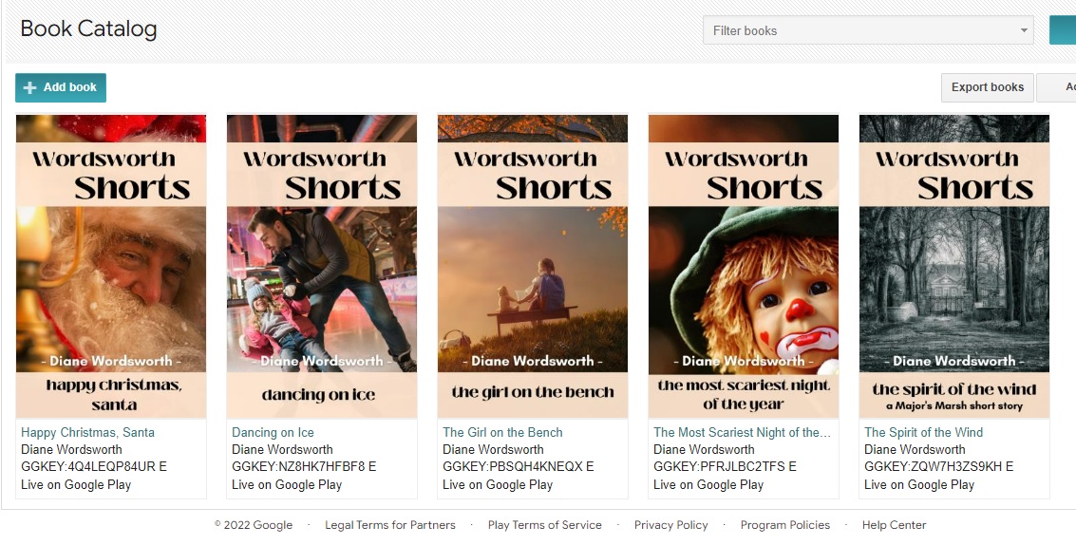
Task: Open The Spirit of the Wind cover
Action: (x=954, y=266)
